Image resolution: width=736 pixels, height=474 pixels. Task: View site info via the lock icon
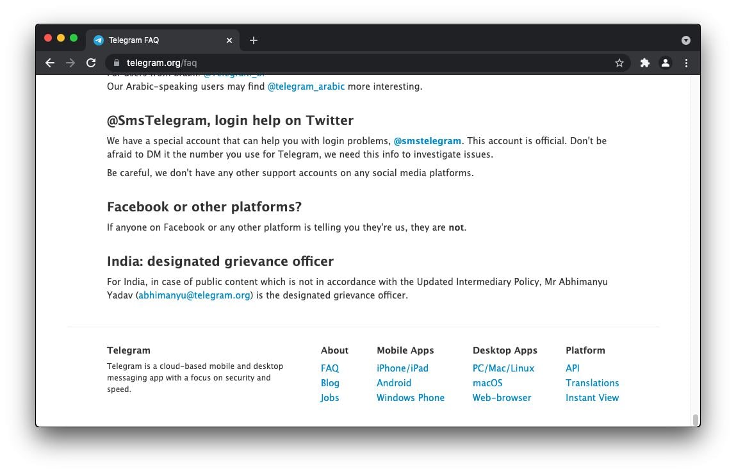pos(117,63)
